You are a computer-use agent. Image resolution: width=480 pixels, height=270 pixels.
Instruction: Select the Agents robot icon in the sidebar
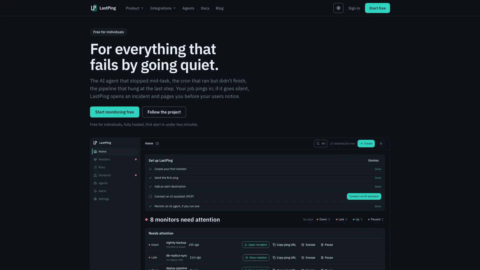[x=95, y=183]
